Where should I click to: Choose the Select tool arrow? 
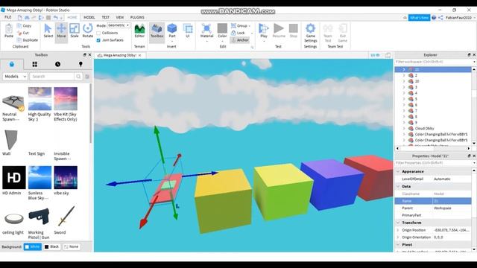tap(48, 31)
